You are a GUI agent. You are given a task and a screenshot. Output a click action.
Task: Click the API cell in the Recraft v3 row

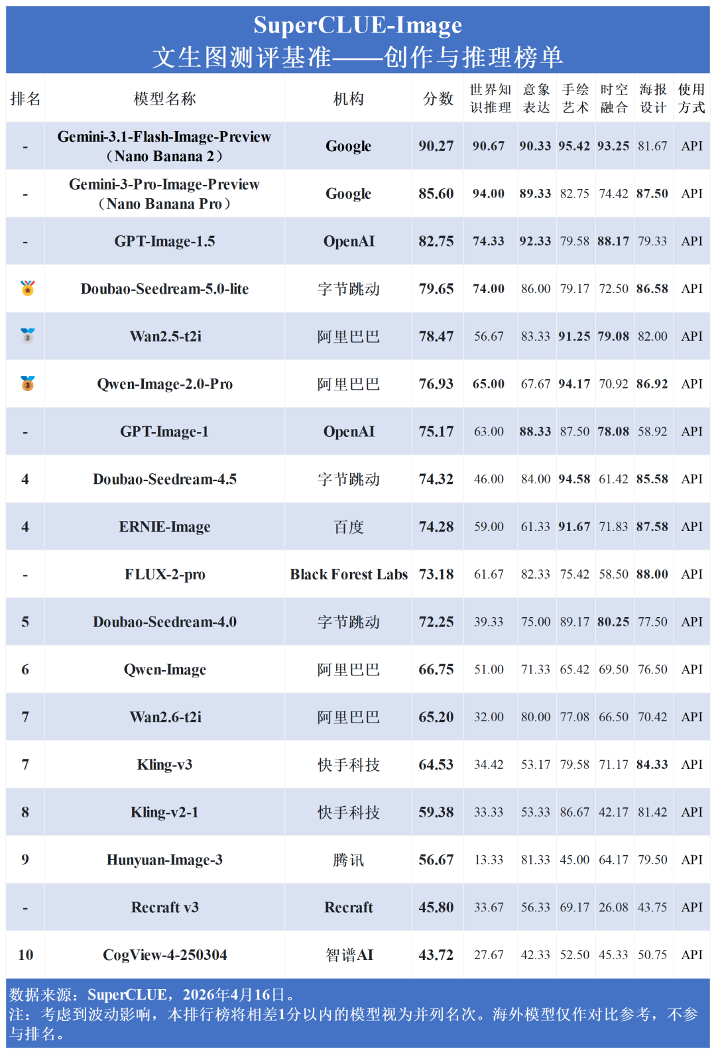[691, 907]
